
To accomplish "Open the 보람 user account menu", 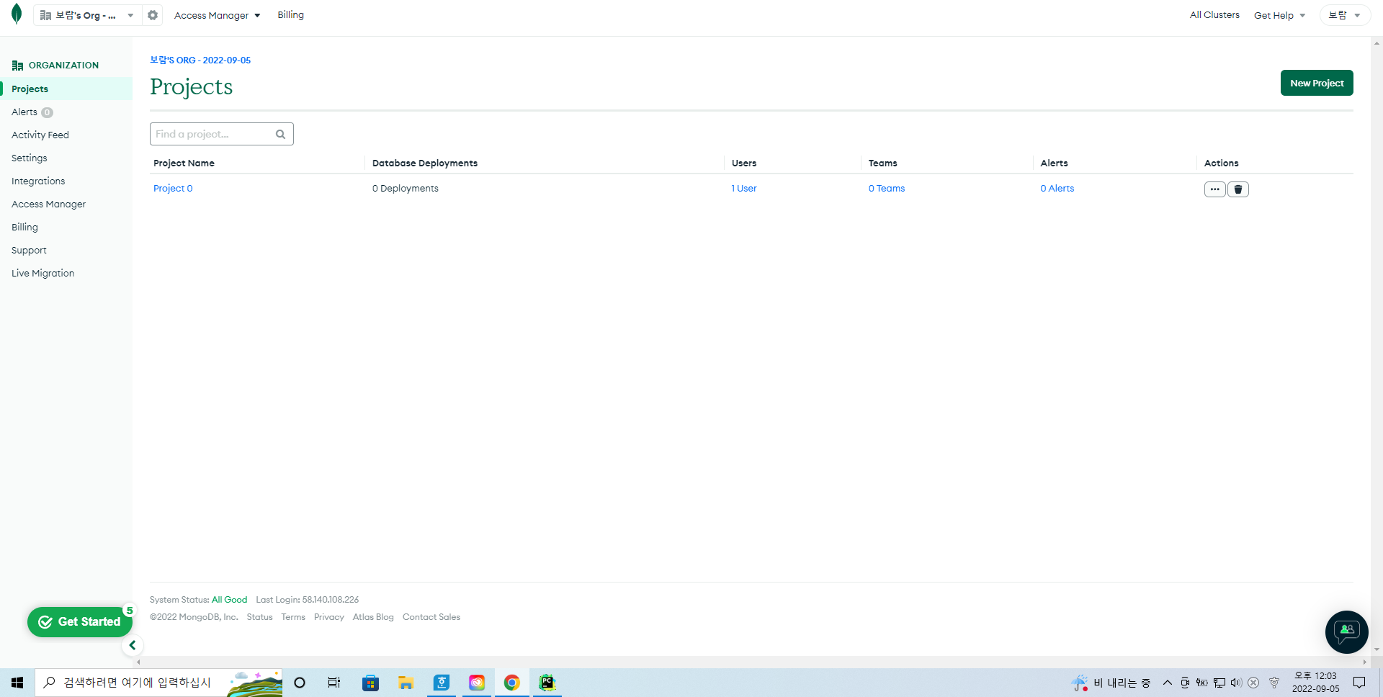I will pos(1344,15).
